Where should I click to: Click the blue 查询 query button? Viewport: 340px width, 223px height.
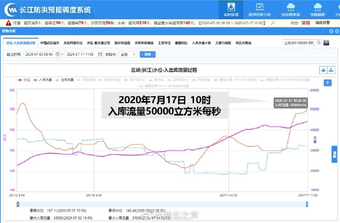(146, 54)
